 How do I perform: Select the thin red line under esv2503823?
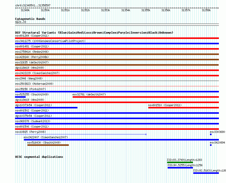(117, 86)
